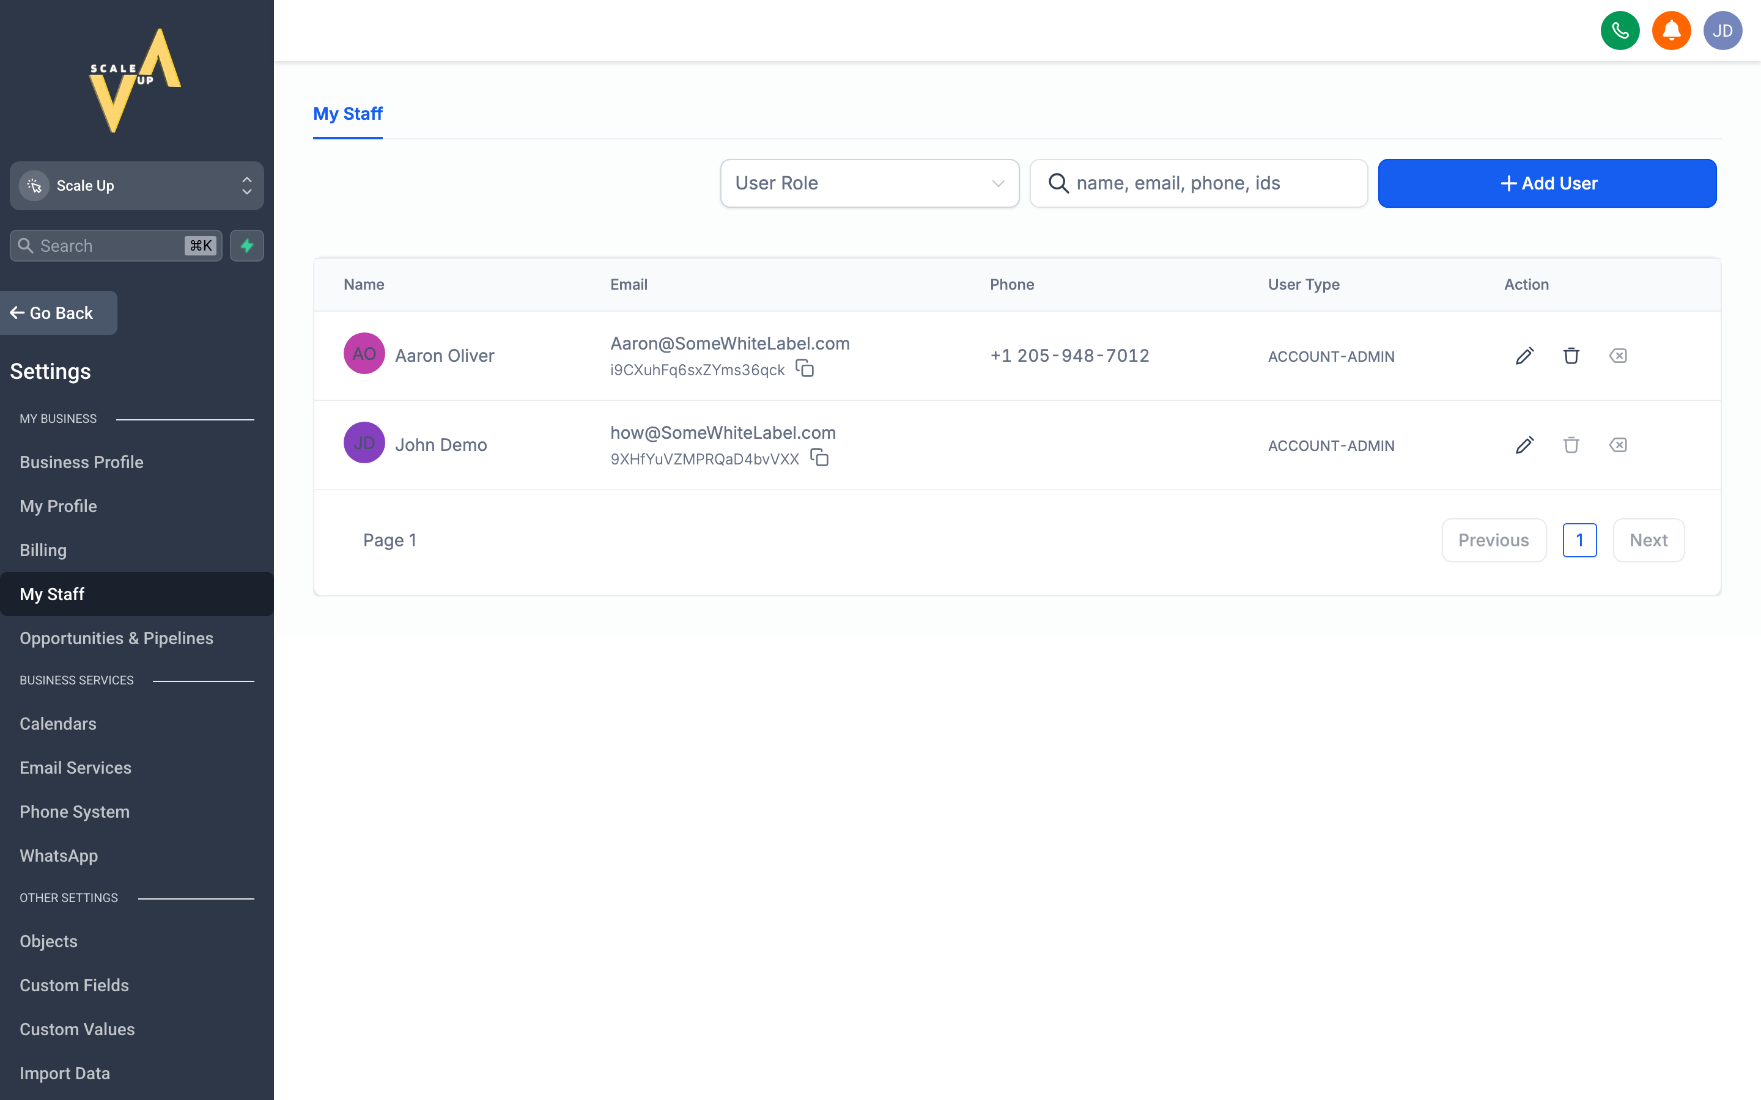
Task: Click the AO avatar circle
Action: point(364,354)
